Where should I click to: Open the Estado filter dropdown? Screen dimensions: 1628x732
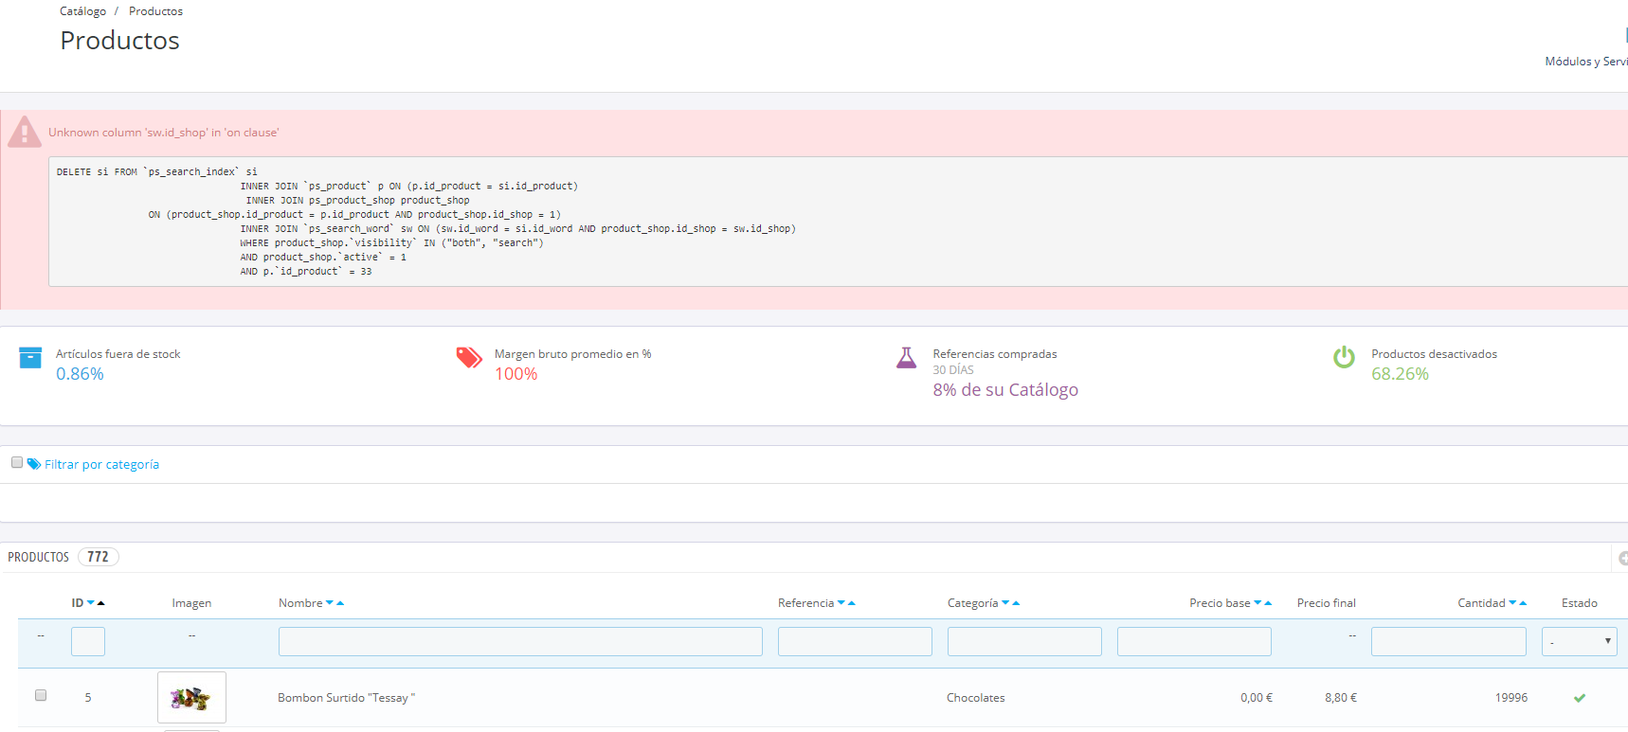[1579, 641]
